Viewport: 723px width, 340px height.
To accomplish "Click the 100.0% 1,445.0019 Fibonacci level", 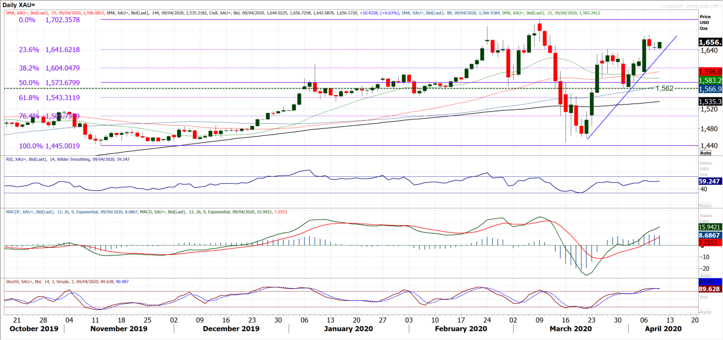I will click(x=48, y=146).
